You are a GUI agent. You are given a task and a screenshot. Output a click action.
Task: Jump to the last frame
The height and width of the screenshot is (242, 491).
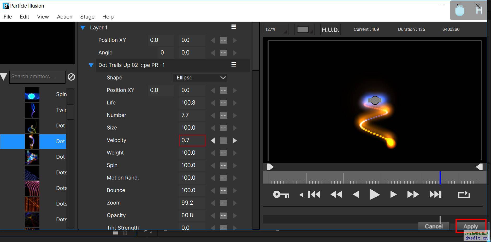coord(435,195)
